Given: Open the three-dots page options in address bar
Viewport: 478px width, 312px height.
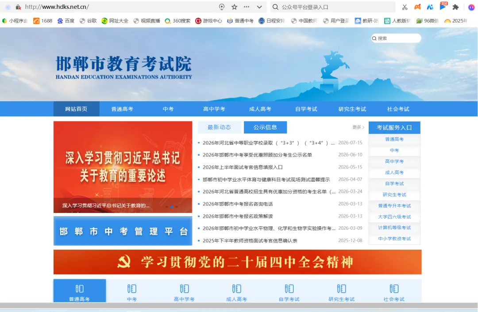Looking at the screenshot, I should pyautogui.click(x=247, y=7).
